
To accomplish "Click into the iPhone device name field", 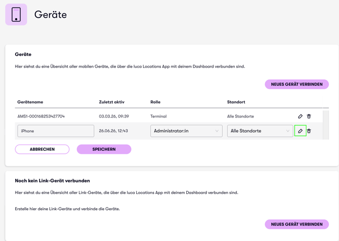I will point(56,131).
